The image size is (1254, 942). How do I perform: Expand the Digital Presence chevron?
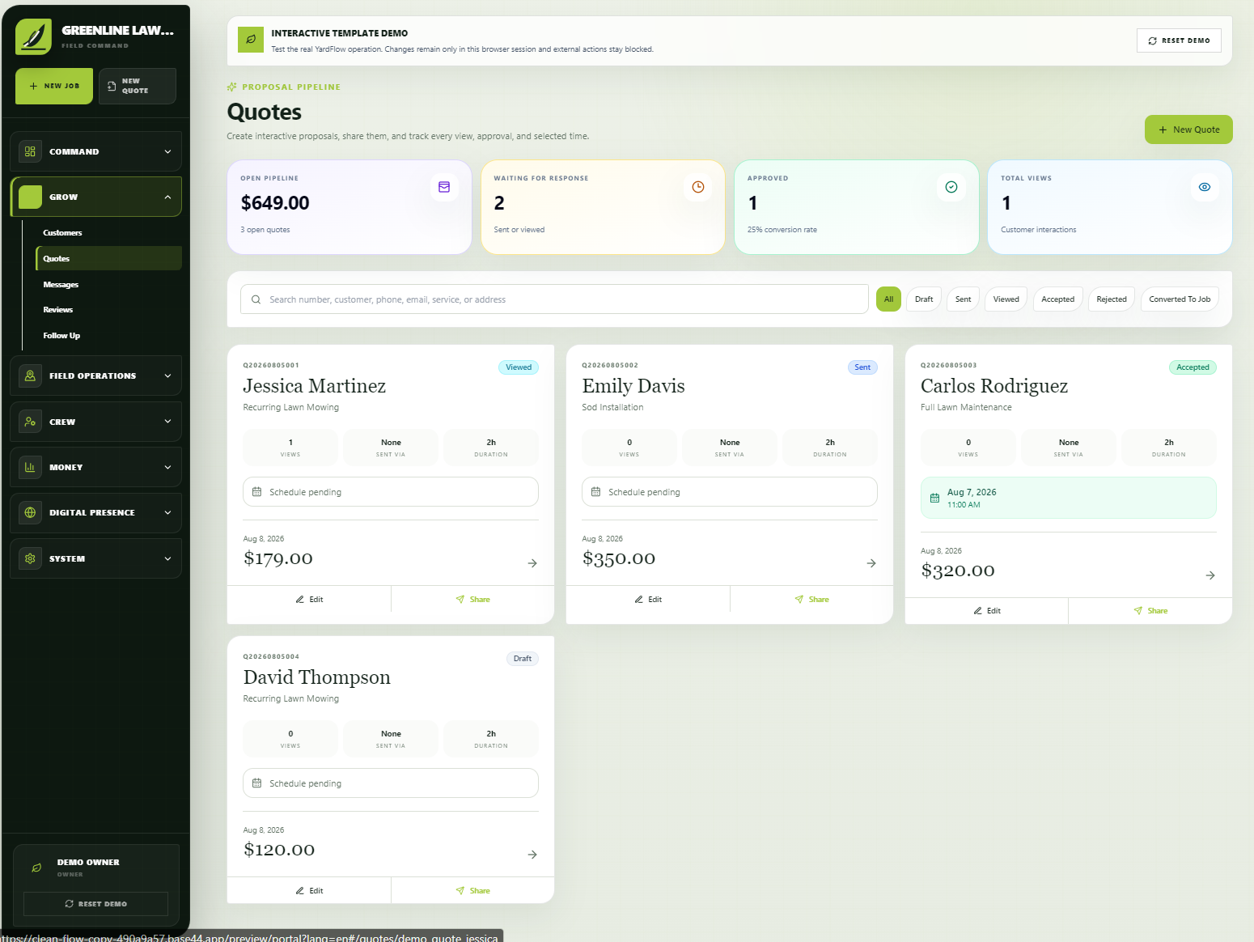(x=167, y=512)
